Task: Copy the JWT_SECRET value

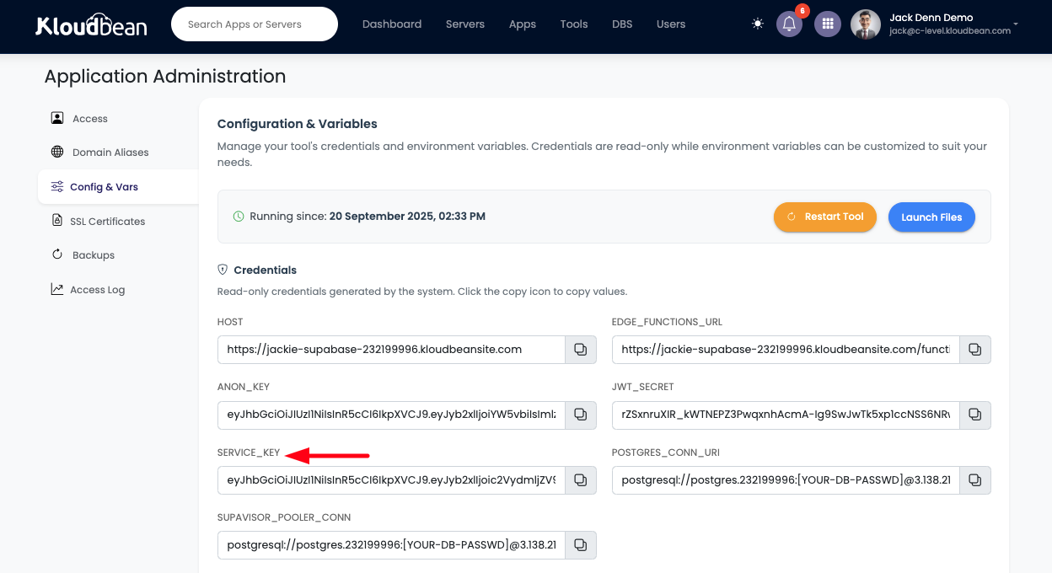Action: tap(974, 415)
